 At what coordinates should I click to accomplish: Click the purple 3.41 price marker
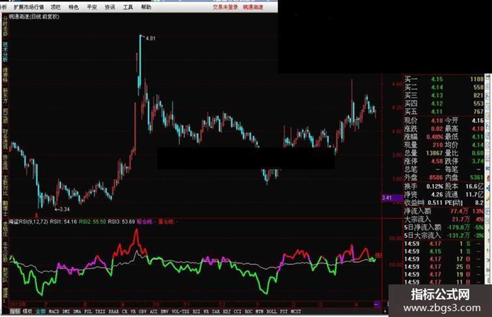click(x=392, y=197)
